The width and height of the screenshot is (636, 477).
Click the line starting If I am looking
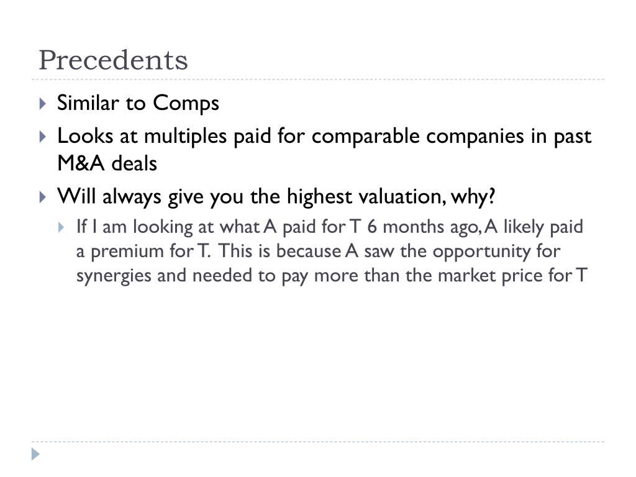click(x=329, y=227)
